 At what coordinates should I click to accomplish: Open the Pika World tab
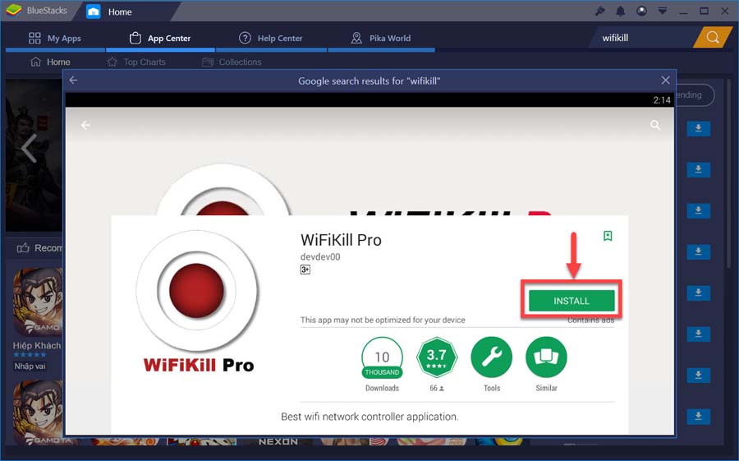tap(381, 39)
